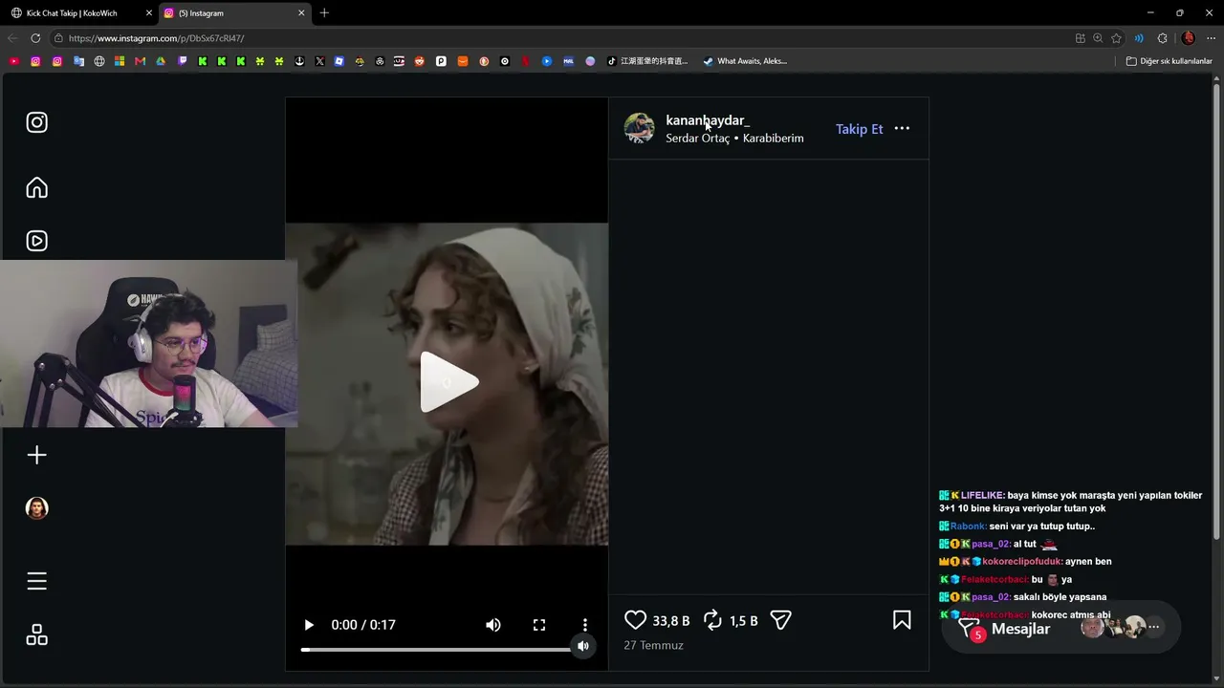1224x688 pixels.
Task: Open the X (Twitter) bookmark
Action: [x=319, y=61]
